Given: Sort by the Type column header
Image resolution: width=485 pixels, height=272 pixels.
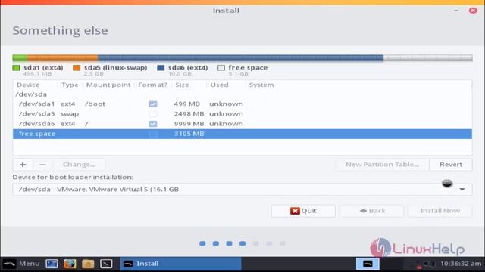Looking at the screenshot, I should 70,85.
